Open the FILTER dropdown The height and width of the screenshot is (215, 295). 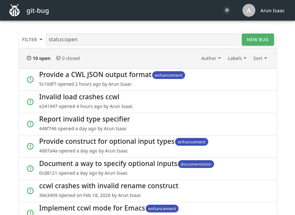click(32, 40)
